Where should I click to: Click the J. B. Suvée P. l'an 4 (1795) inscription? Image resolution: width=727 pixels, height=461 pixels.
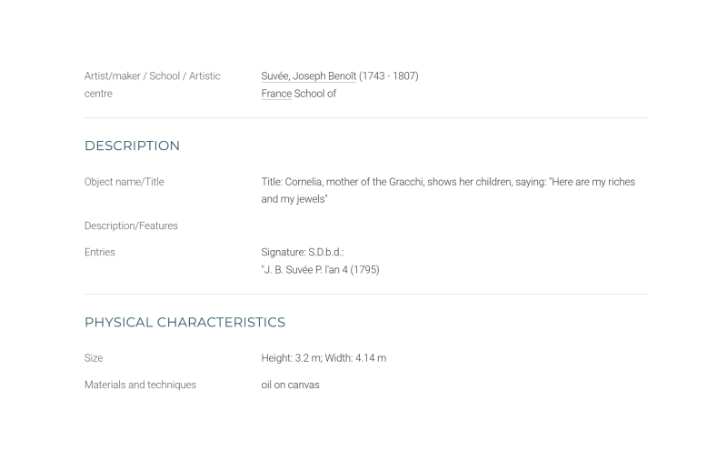(320, 270)
